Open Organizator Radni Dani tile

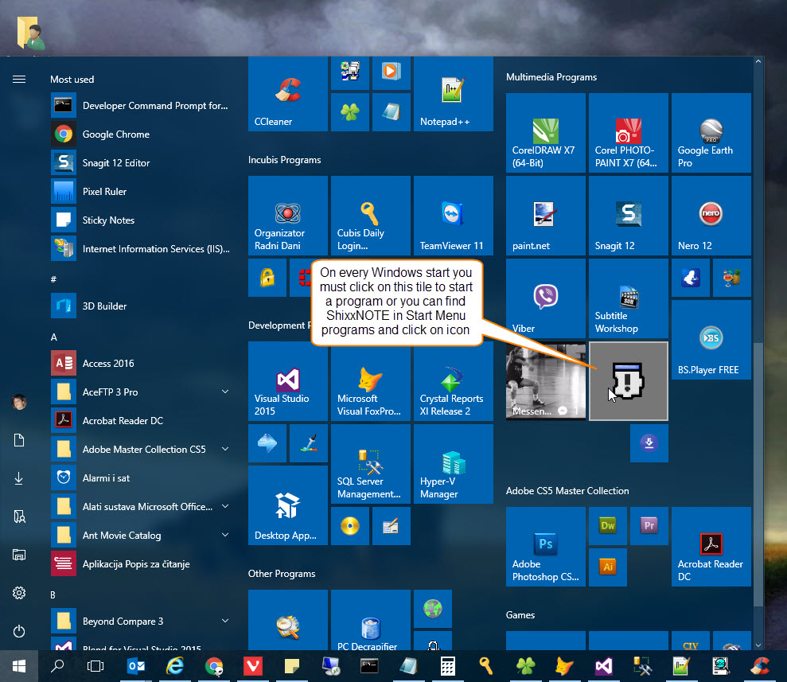[287, 216]
